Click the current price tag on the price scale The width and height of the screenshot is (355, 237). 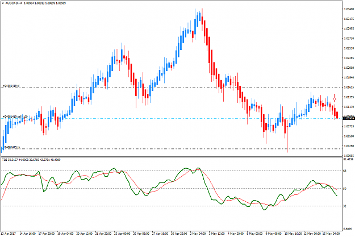click(349, 118)
